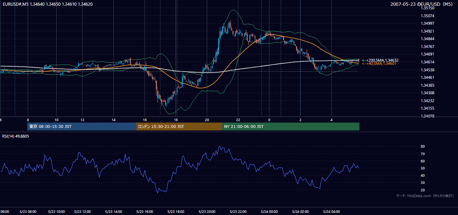Screen dimensions: 458x215
Task: Click the 5/23 12:00 bottom time label
Action: click(x=83, y=212)
